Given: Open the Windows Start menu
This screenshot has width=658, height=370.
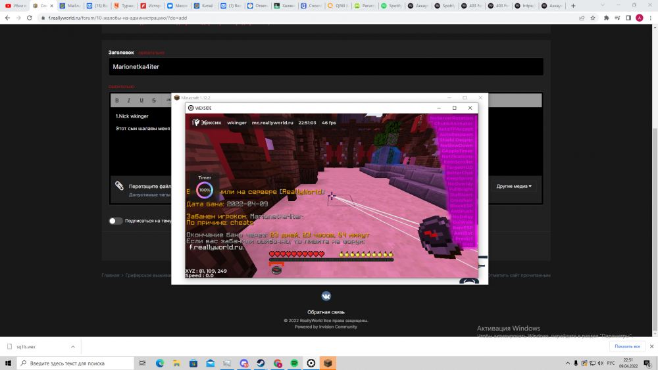Looking at the screenshot, I should 8,363.
